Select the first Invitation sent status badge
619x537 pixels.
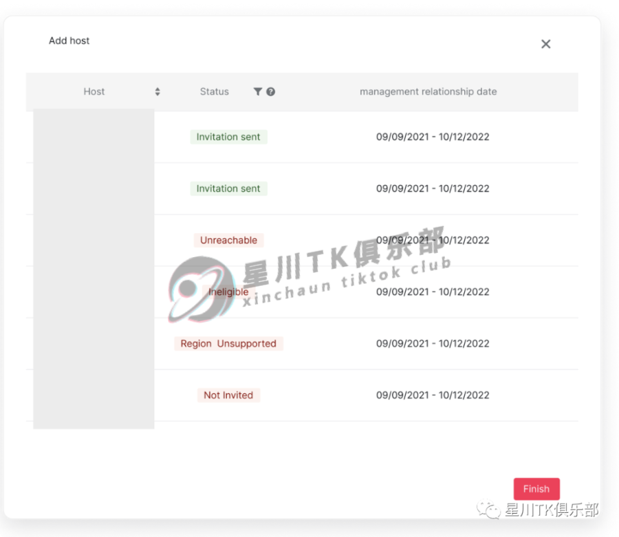tap(228, 137)
